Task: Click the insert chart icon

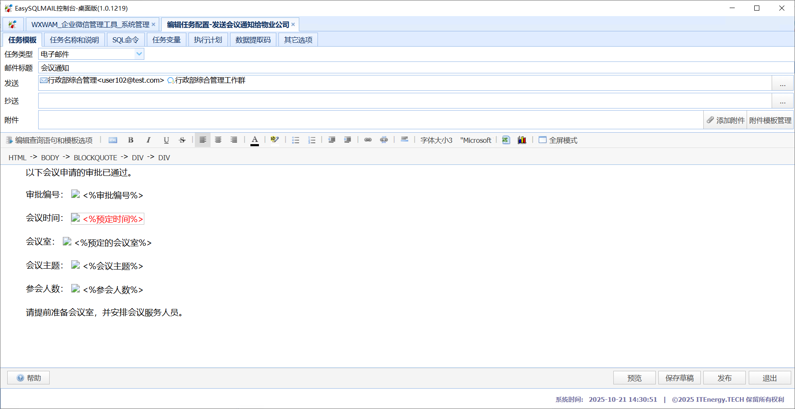Action: [522, 140]
